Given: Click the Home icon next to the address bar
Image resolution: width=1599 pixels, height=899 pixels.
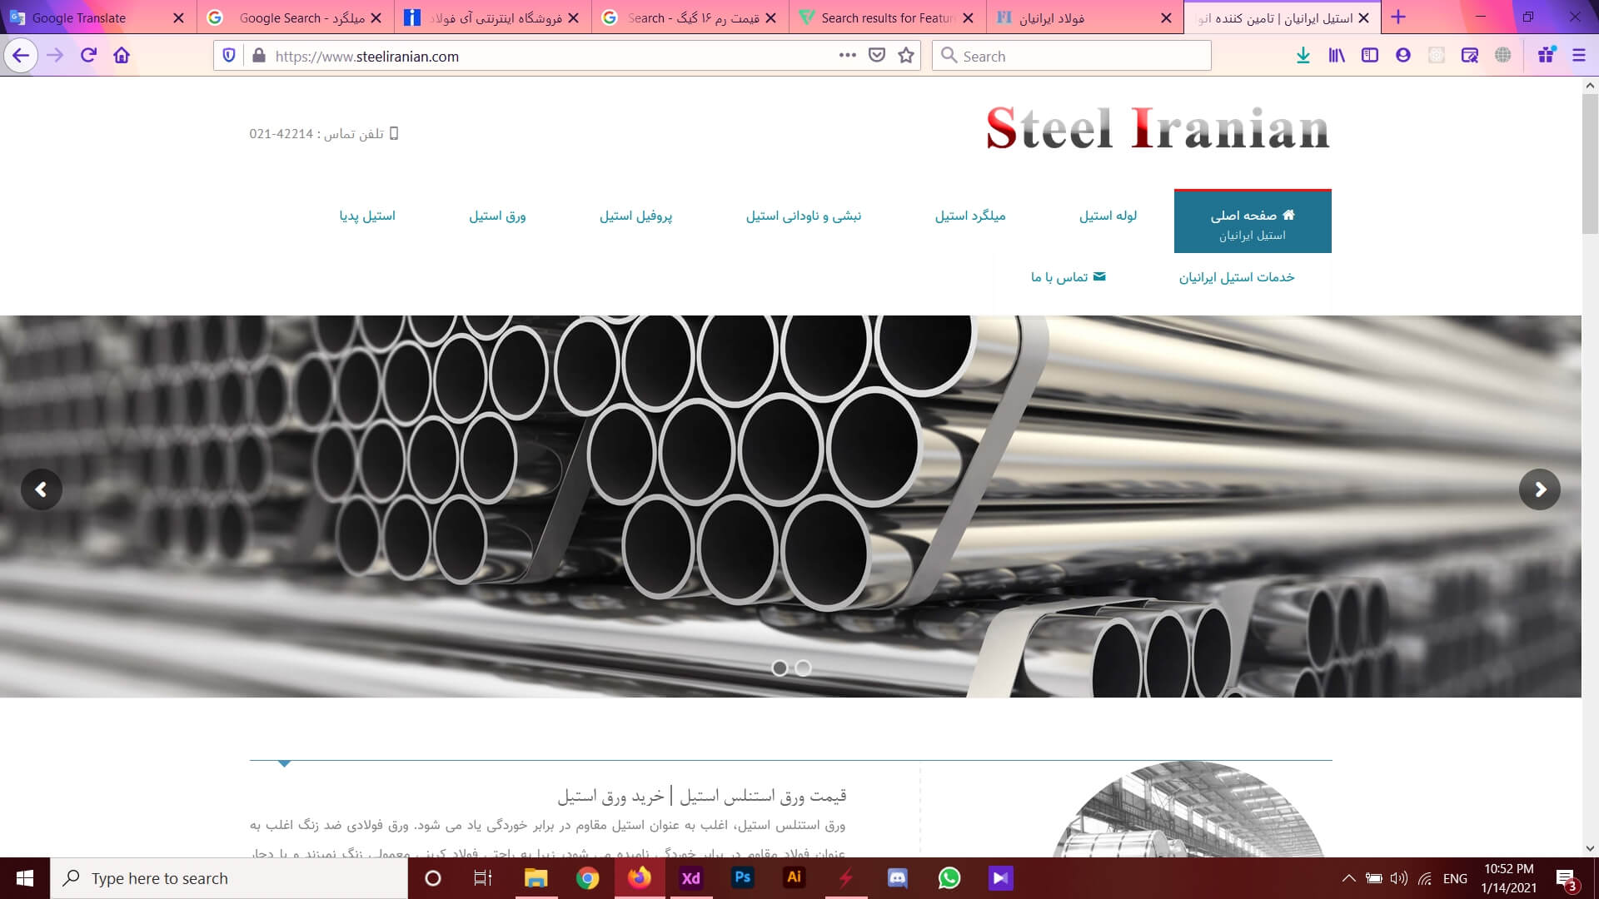Looking at the screenshot, I should 122,56.
